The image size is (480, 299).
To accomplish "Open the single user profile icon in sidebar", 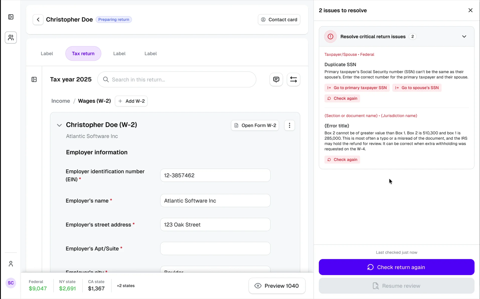I will coord(11,264).
